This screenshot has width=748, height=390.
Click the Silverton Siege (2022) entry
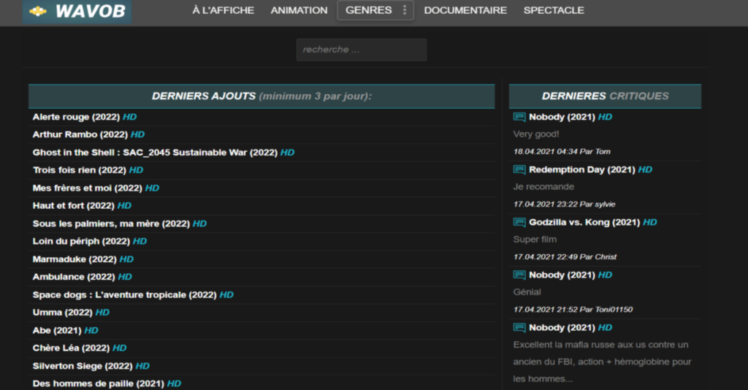click(83, 366)
